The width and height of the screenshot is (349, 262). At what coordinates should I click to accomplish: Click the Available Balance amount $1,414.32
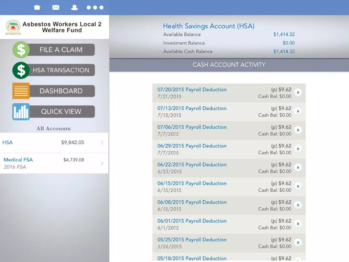(284, 34)
